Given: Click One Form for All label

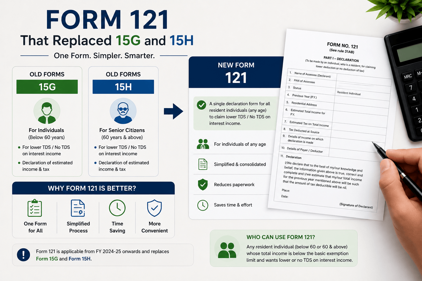Looking at the screenshot, I should point(35,227).
